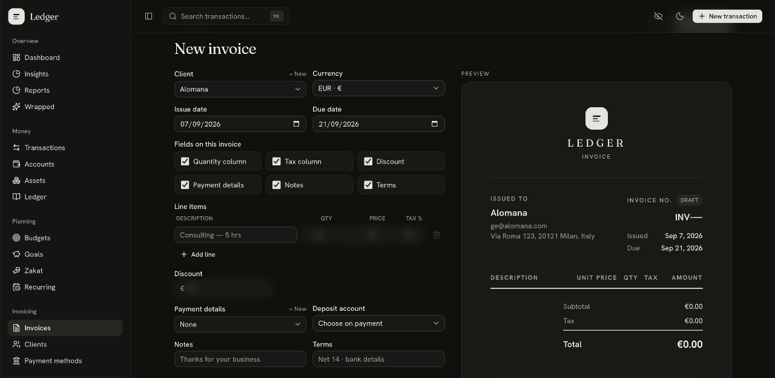Click the Reports icon in sidebar
This screenshot has height=378, width=775.
(x=16, y=90)
